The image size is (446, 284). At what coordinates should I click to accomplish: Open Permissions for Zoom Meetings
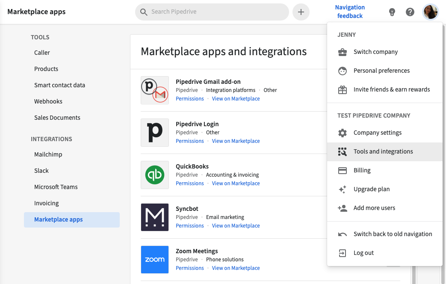pos(190,268)
